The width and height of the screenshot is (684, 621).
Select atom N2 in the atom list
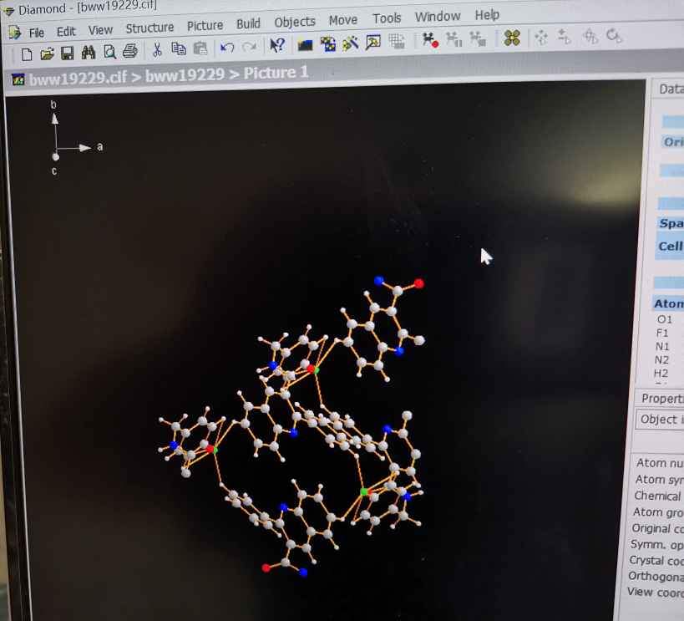coord(661,360)
